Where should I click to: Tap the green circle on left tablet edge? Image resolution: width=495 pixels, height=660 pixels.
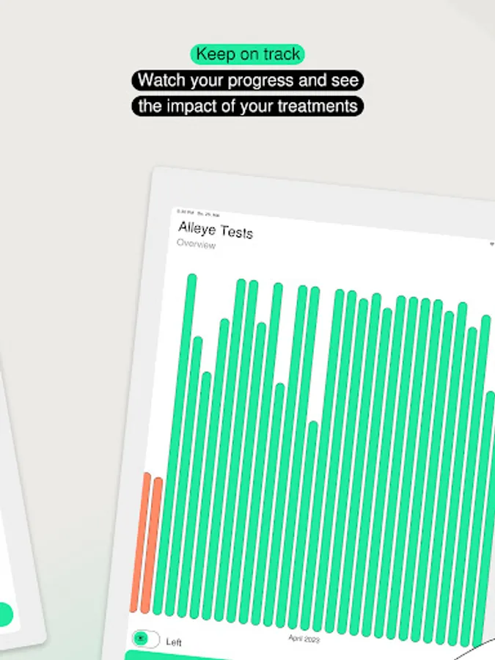point(4,615)
